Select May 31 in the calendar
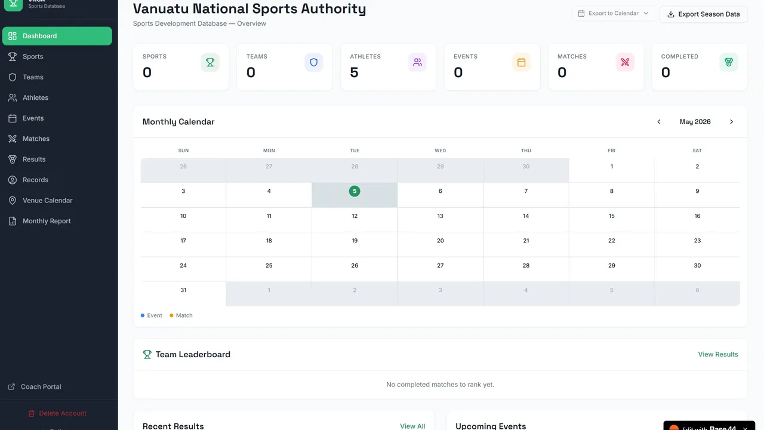Image resolution: width=764 pixels, height=430 pixels. coord(183,294)
